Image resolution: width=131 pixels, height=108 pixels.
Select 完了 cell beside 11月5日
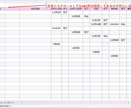point(65,13)
